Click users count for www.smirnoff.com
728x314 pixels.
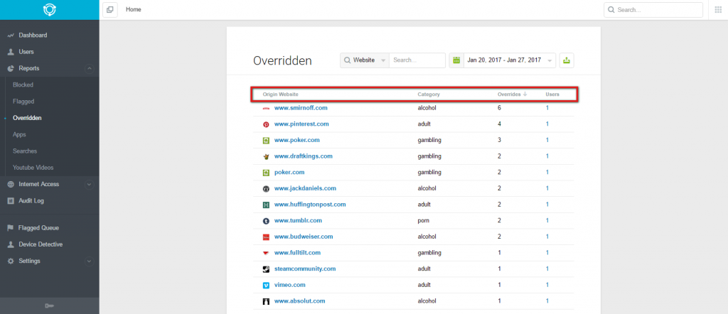click(547, 107)
